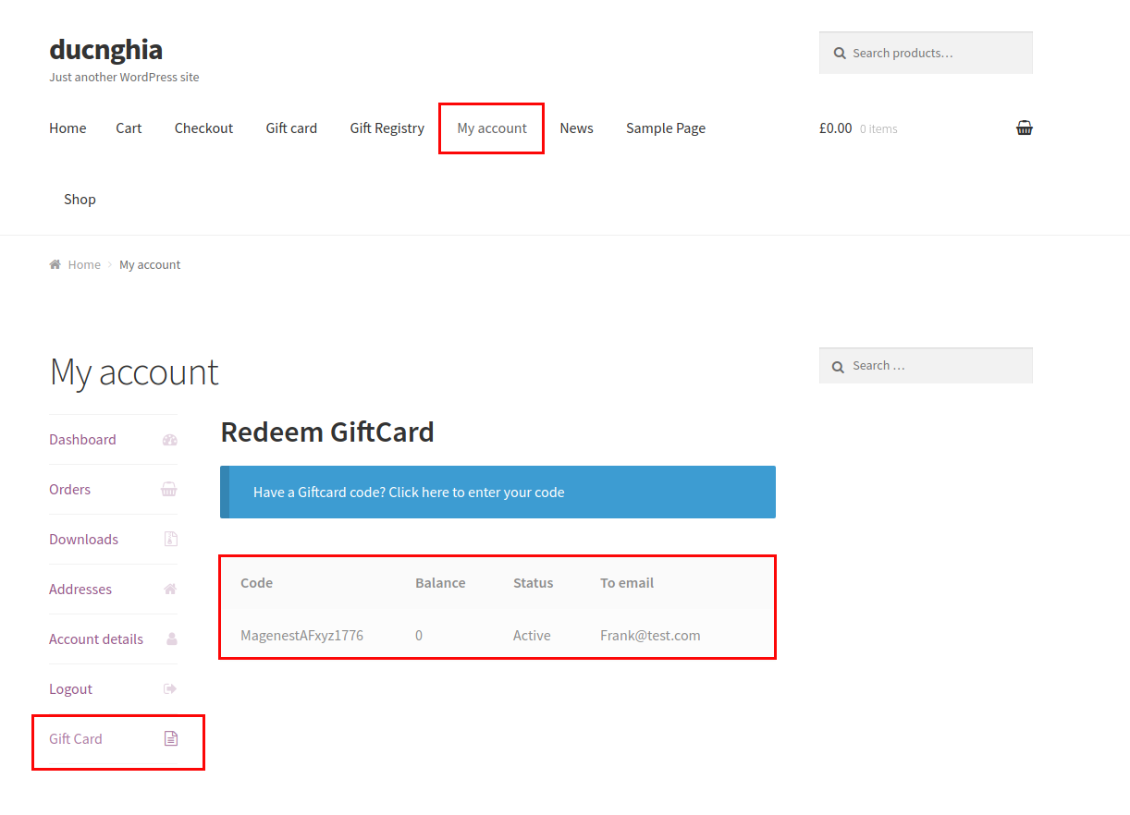Open the Gift Card sidebar link
The width and height of the screenshot is (1130, 815).
75,738
